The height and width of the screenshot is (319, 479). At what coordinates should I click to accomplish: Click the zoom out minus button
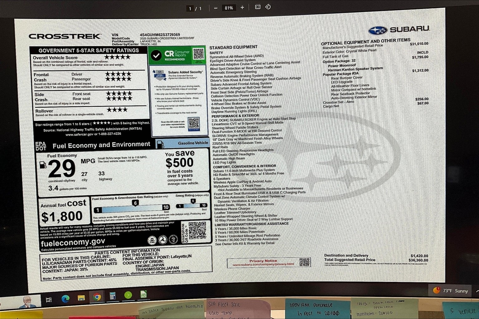[x=215, y=8]
